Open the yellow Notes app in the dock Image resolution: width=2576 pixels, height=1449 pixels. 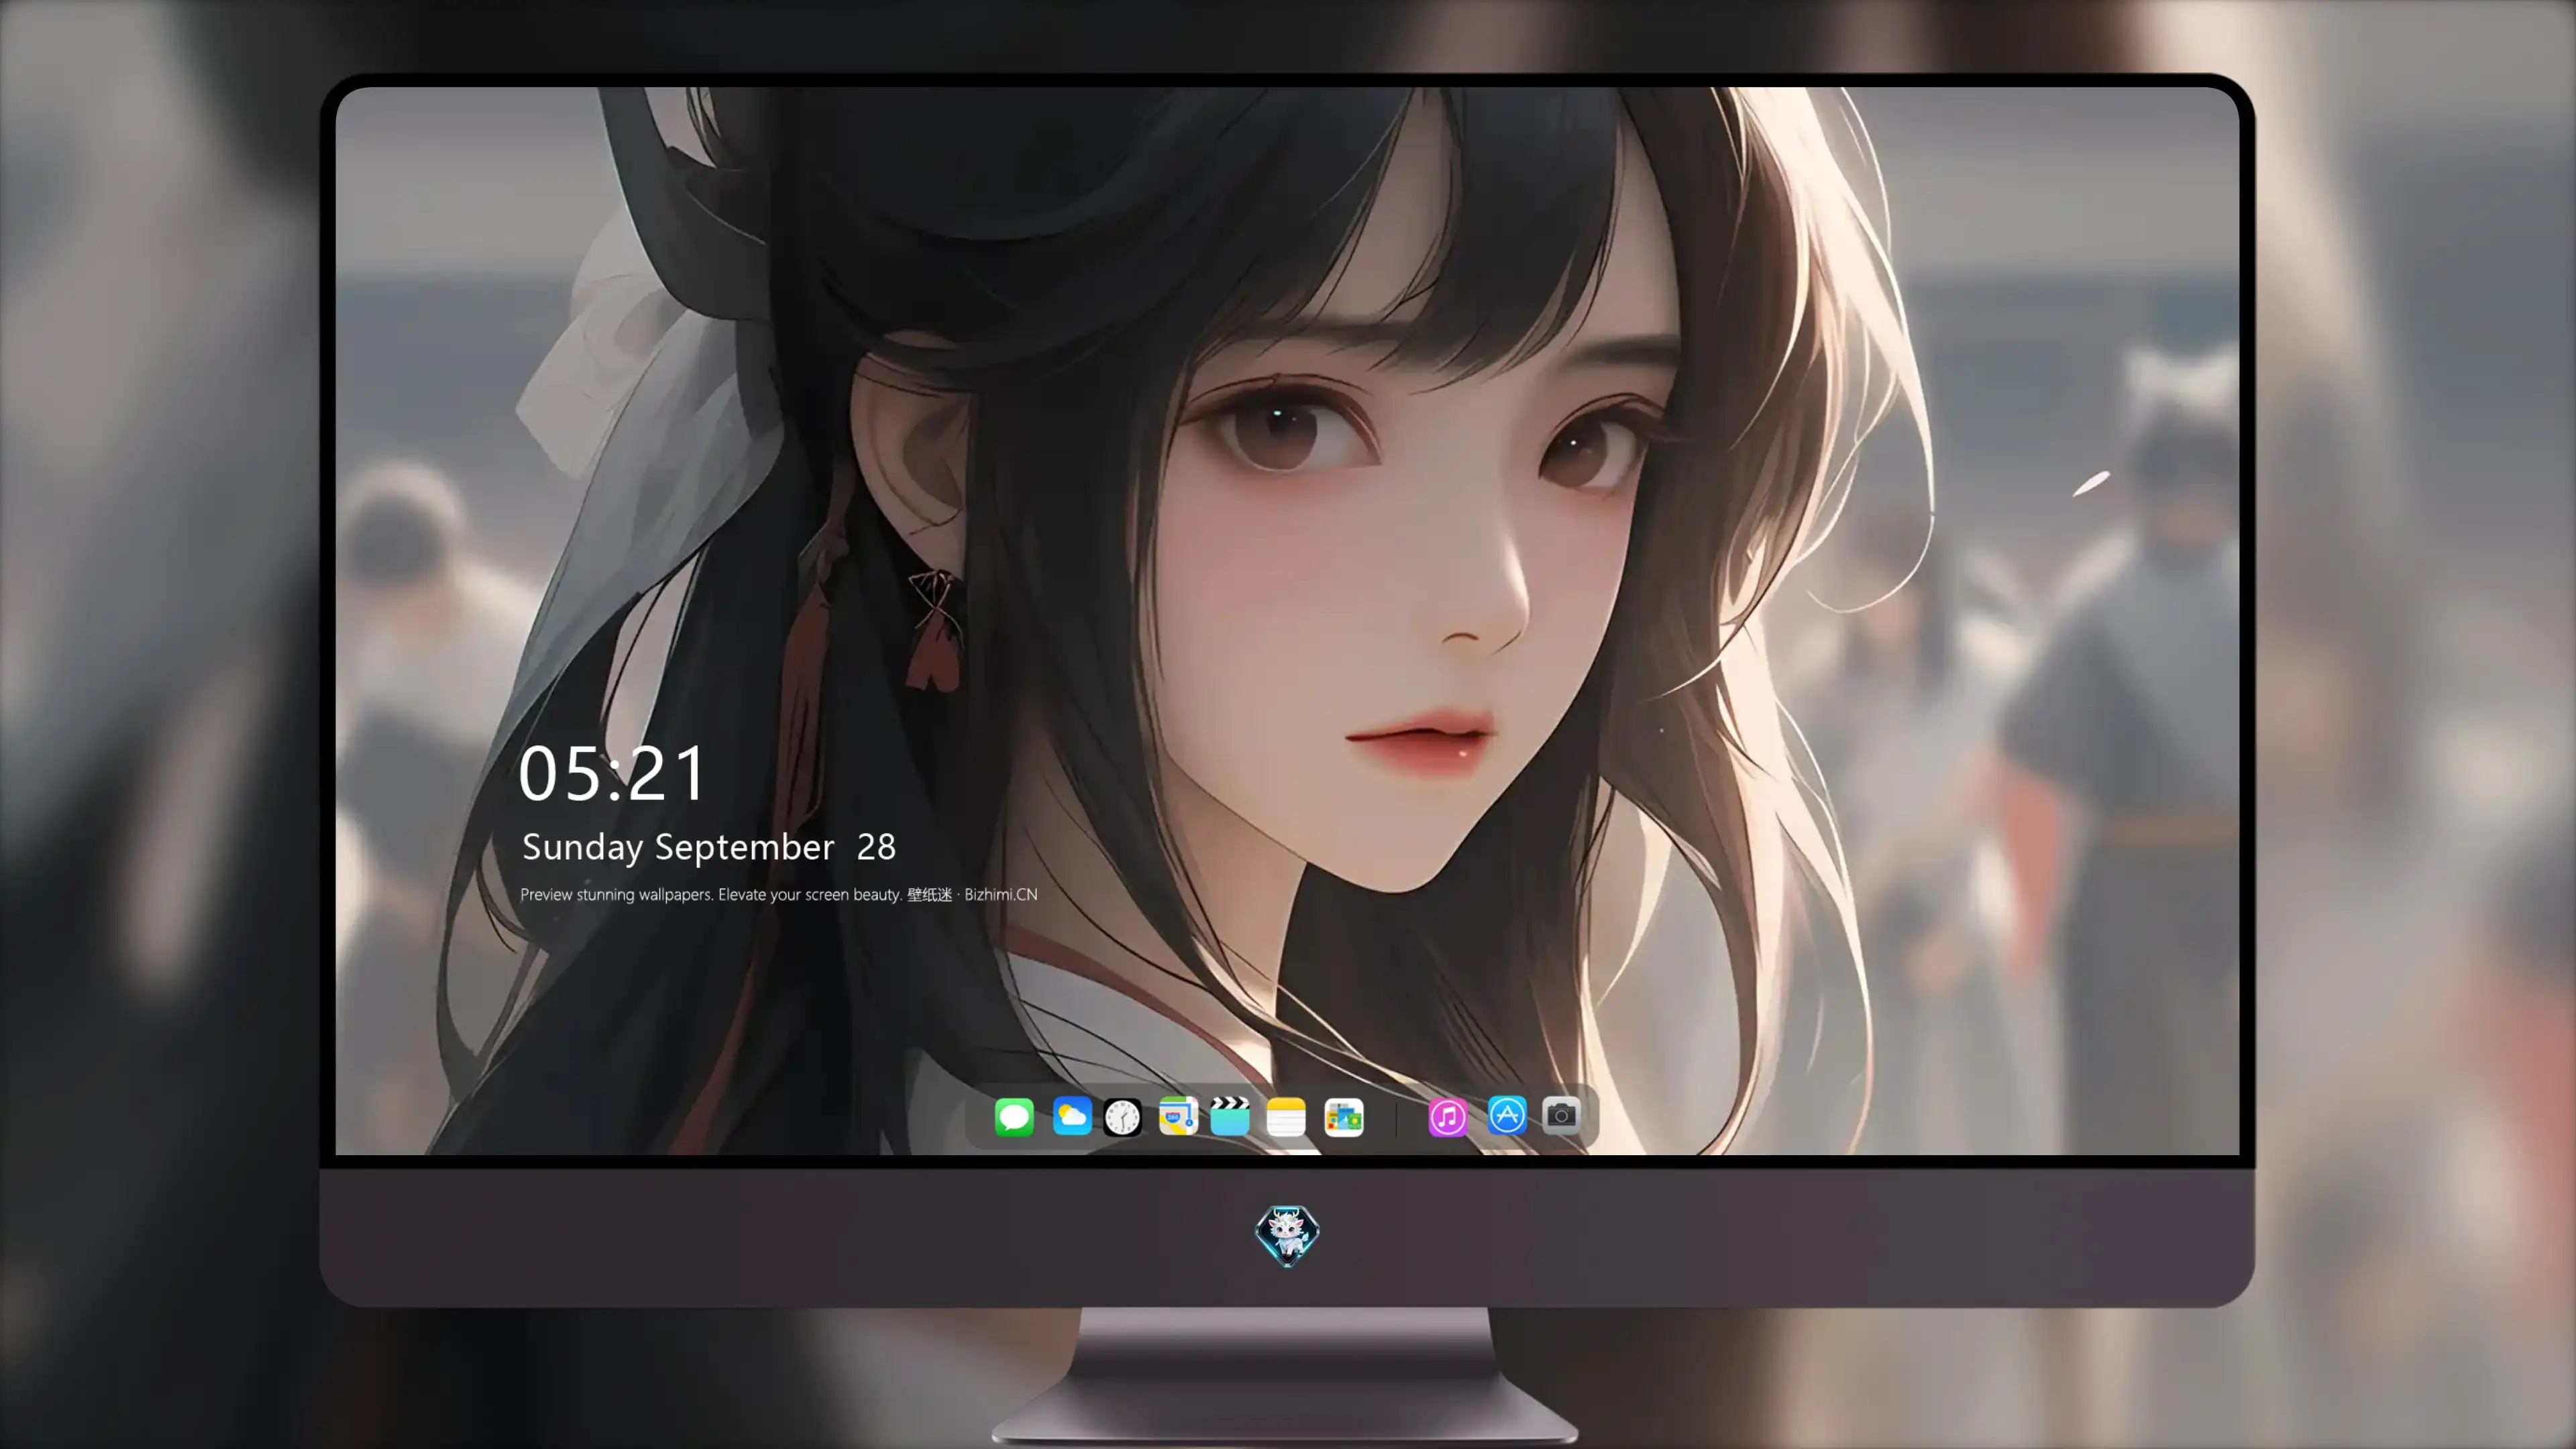coord(1286,1117)
